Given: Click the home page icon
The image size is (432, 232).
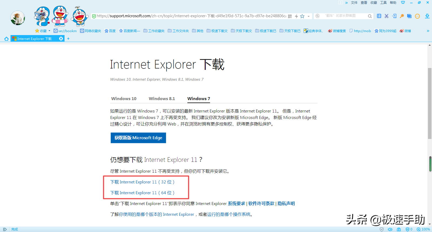Looking at the screenshot, I should tap(6, 39).
